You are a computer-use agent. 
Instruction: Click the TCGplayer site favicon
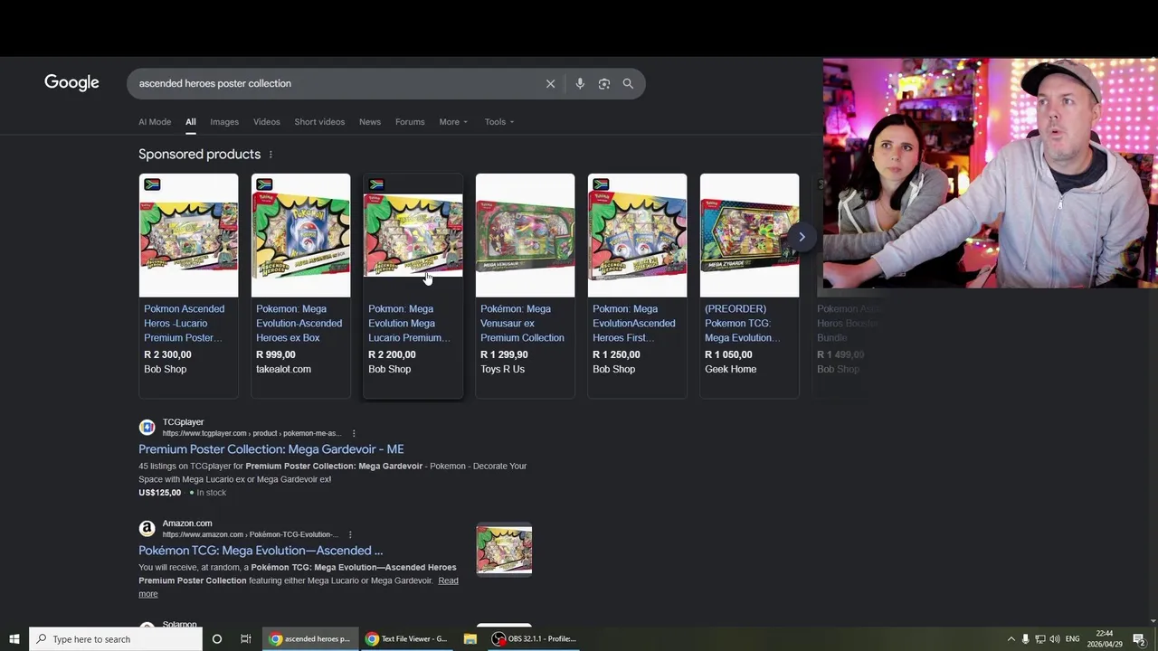coord(147,428)
